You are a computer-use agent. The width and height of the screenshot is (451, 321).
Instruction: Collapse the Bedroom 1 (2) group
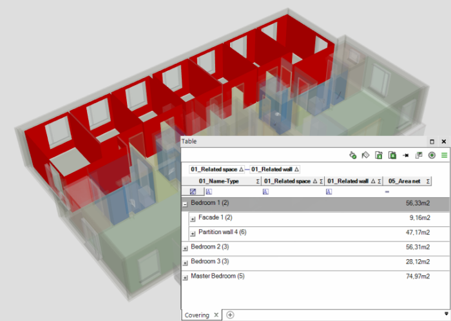point(185,204)
